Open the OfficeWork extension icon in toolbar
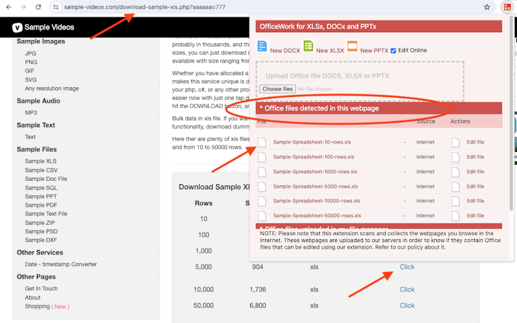Screen dimensions: 517x323 click(507, 7)
